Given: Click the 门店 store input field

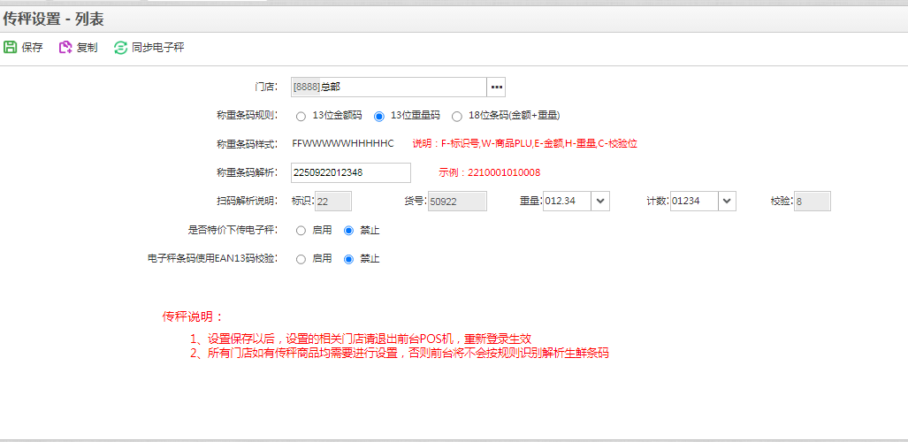Looking at the screenshot, I should (389, 87).
